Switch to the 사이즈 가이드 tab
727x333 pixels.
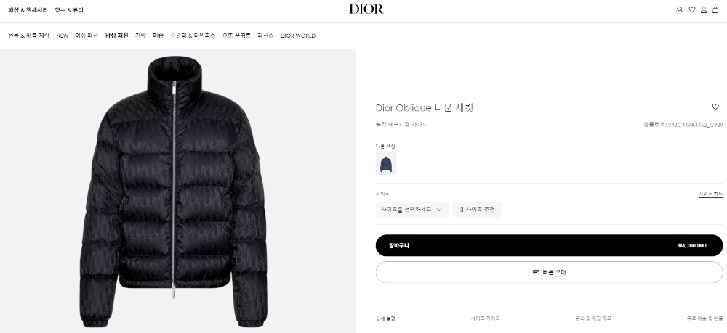(486, 318)
